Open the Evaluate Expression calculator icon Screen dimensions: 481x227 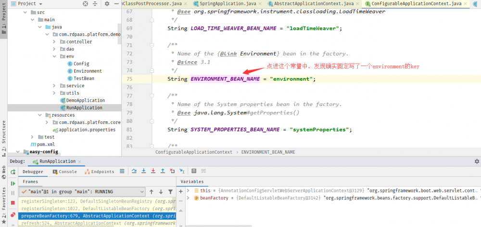tap(194, 171)
